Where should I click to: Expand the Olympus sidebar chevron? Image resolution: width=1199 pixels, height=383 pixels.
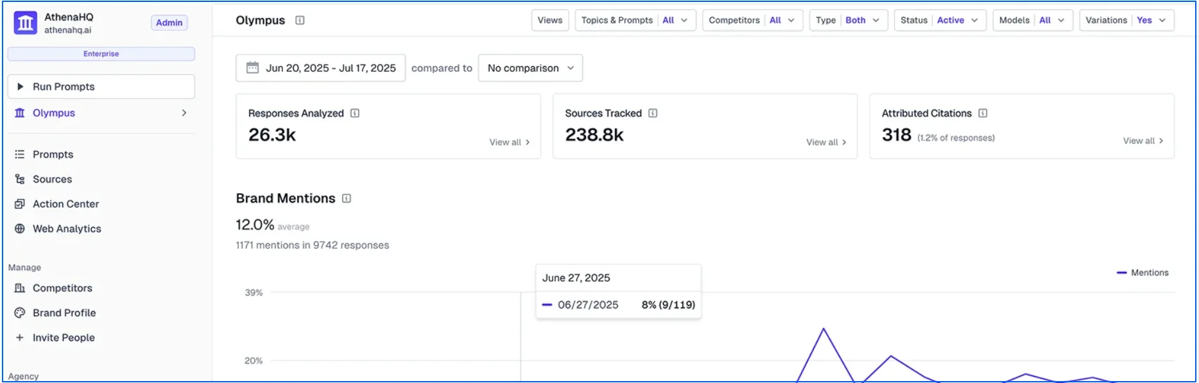pos(184,113)
